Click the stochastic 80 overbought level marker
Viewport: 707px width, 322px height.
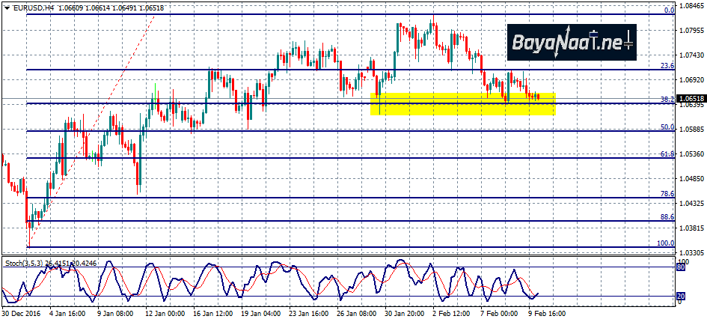[681, 267]
